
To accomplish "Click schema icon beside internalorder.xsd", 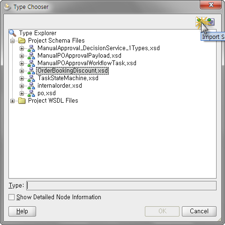I will pos(31,86).
